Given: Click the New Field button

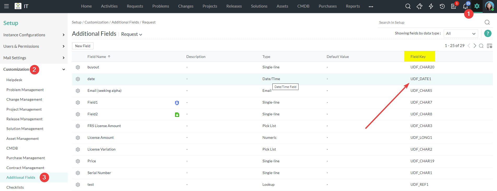Looking at the screenshot, I should point(83,46).
